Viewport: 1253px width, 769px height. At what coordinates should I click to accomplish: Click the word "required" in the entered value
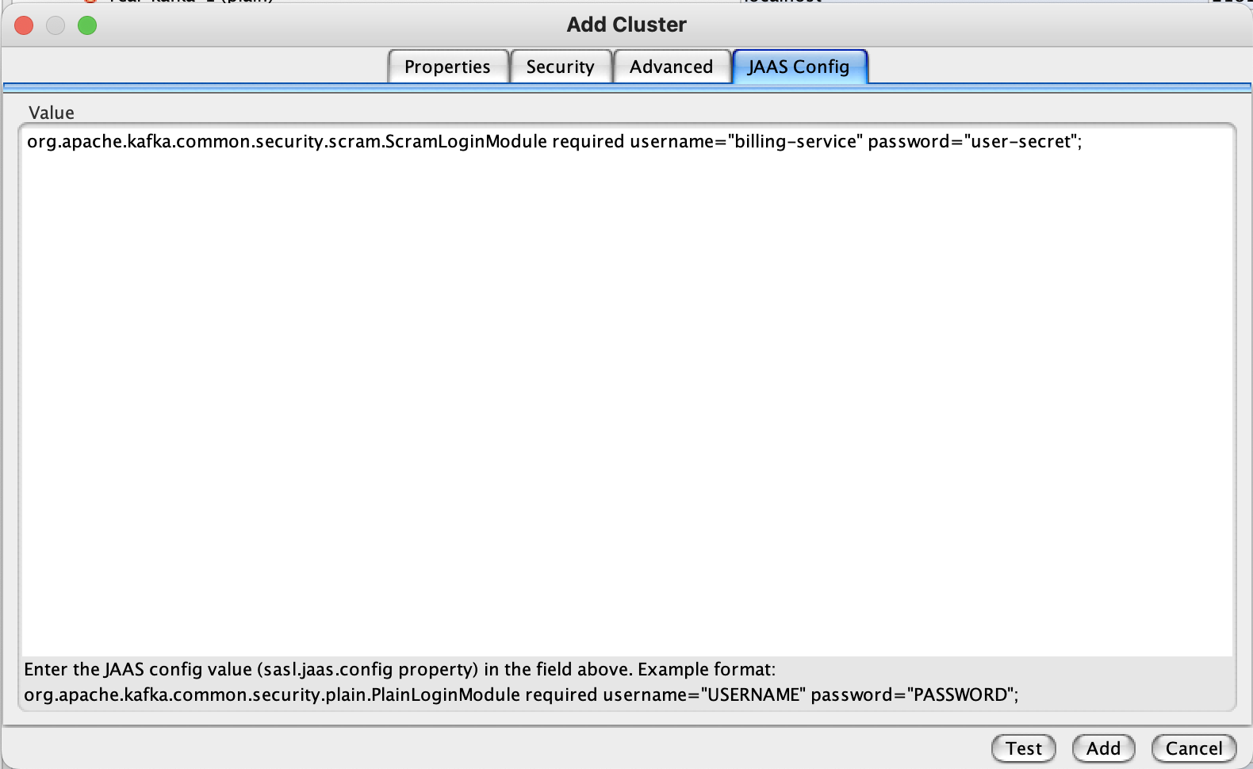pos(588,142)
